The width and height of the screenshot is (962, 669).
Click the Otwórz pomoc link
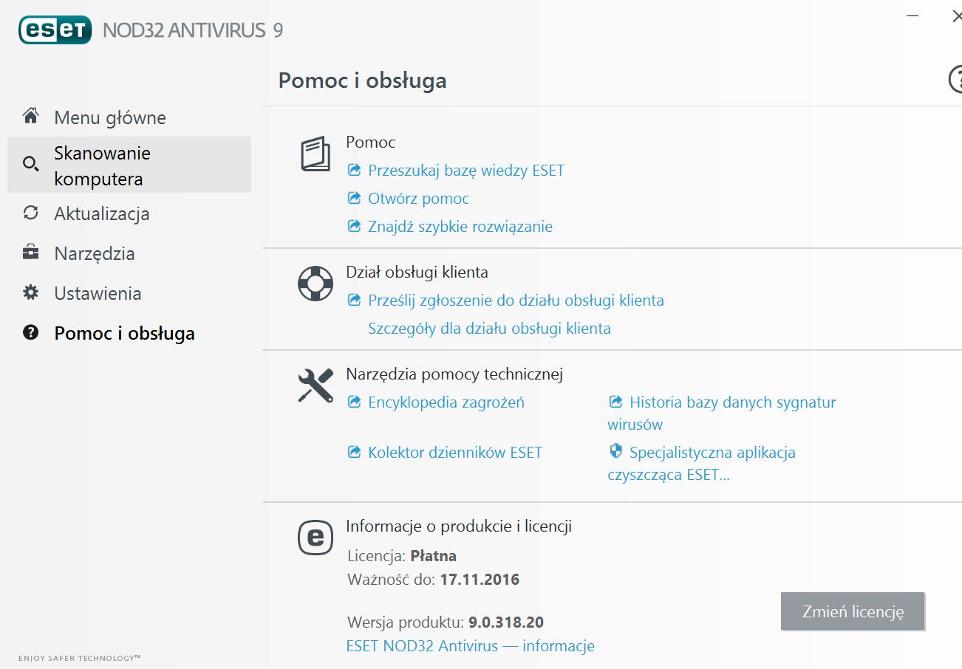coord(418,199)
